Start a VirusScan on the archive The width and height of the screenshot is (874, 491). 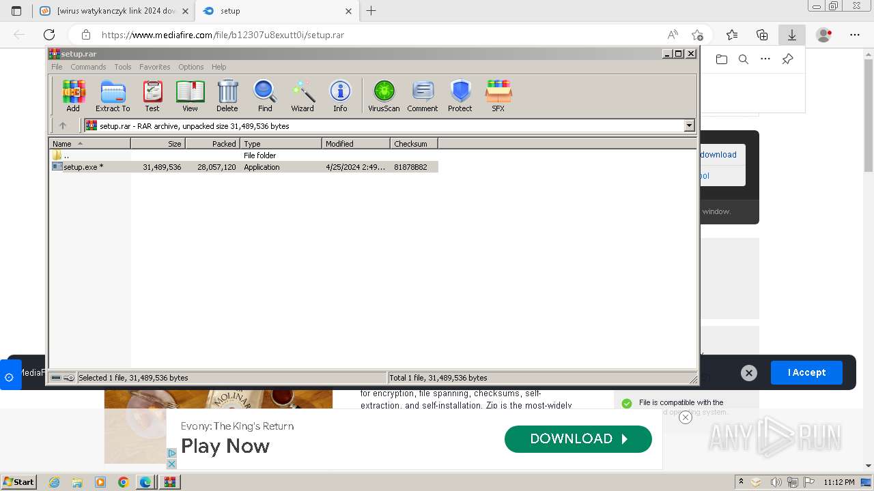pos(384,95)
